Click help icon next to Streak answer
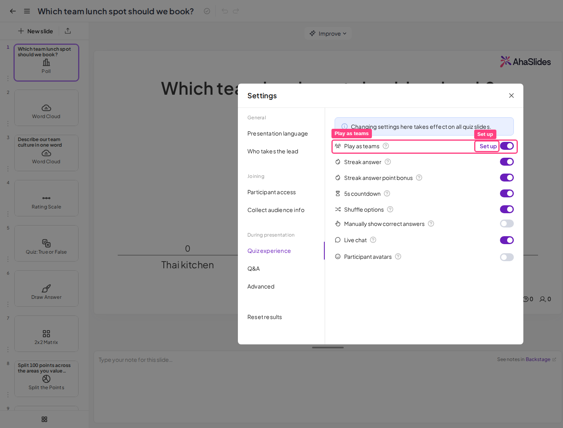Viewport: 563px width, 428px height. 388,162
